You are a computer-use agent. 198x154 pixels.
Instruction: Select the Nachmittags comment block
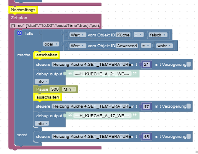(23, 10)
